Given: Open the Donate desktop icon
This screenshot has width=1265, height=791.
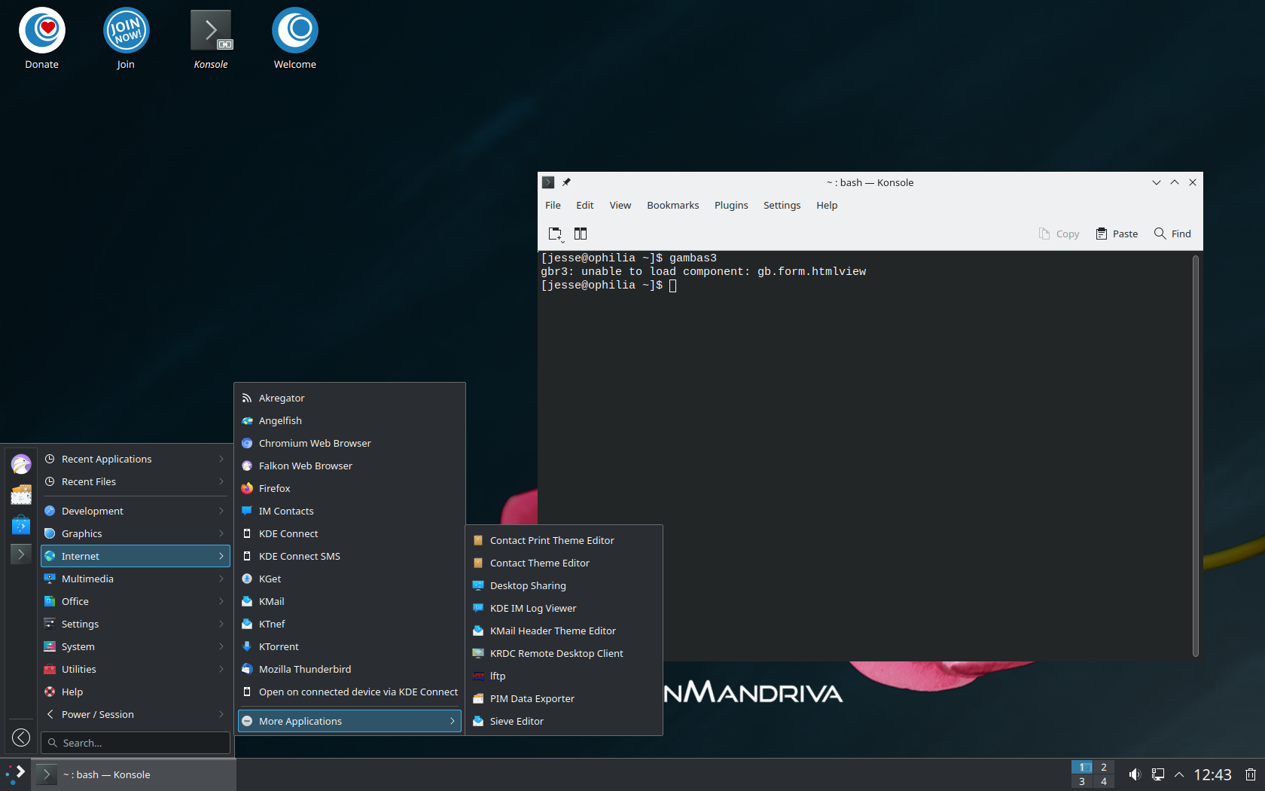Looking at the screenshot, I should [42, 39].
